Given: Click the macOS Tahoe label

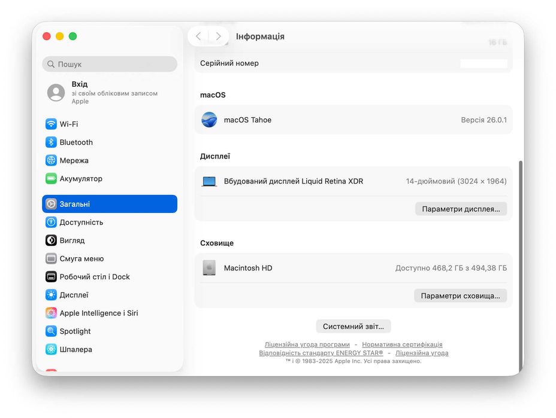Looking at the screenshot, I should pos(247,120).
